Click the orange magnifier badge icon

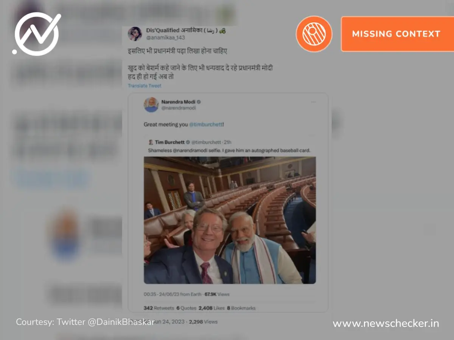(314, 34)
